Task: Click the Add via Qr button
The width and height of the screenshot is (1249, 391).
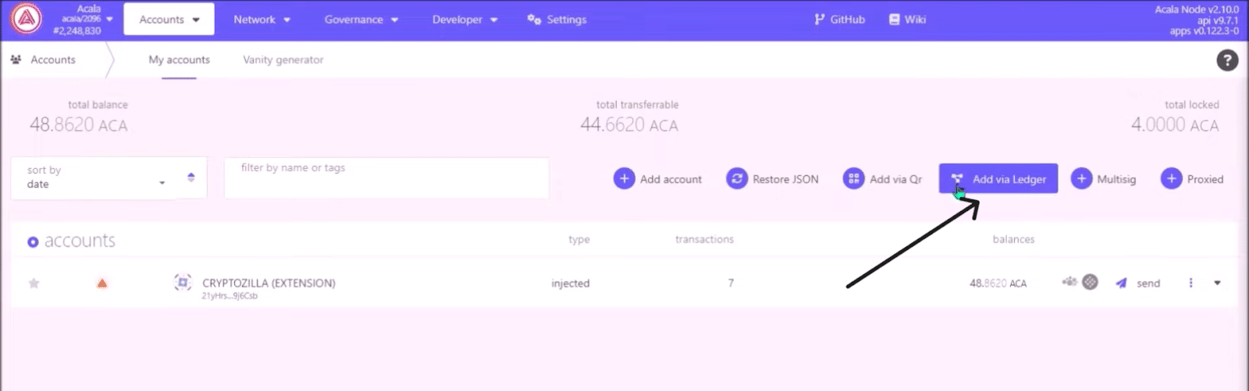Action: click(x=884, y=179)
